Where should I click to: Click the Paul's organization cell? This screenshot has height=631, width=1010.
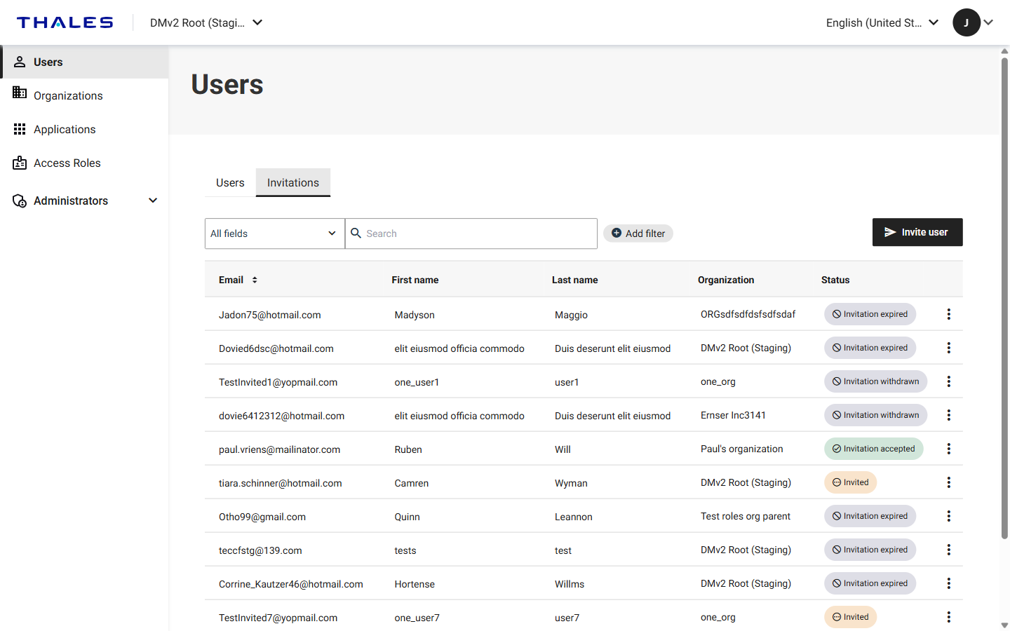click(741, 449)
